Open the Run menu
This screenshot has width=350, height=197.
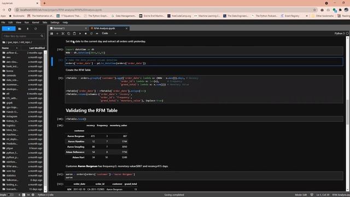(27, 22)
